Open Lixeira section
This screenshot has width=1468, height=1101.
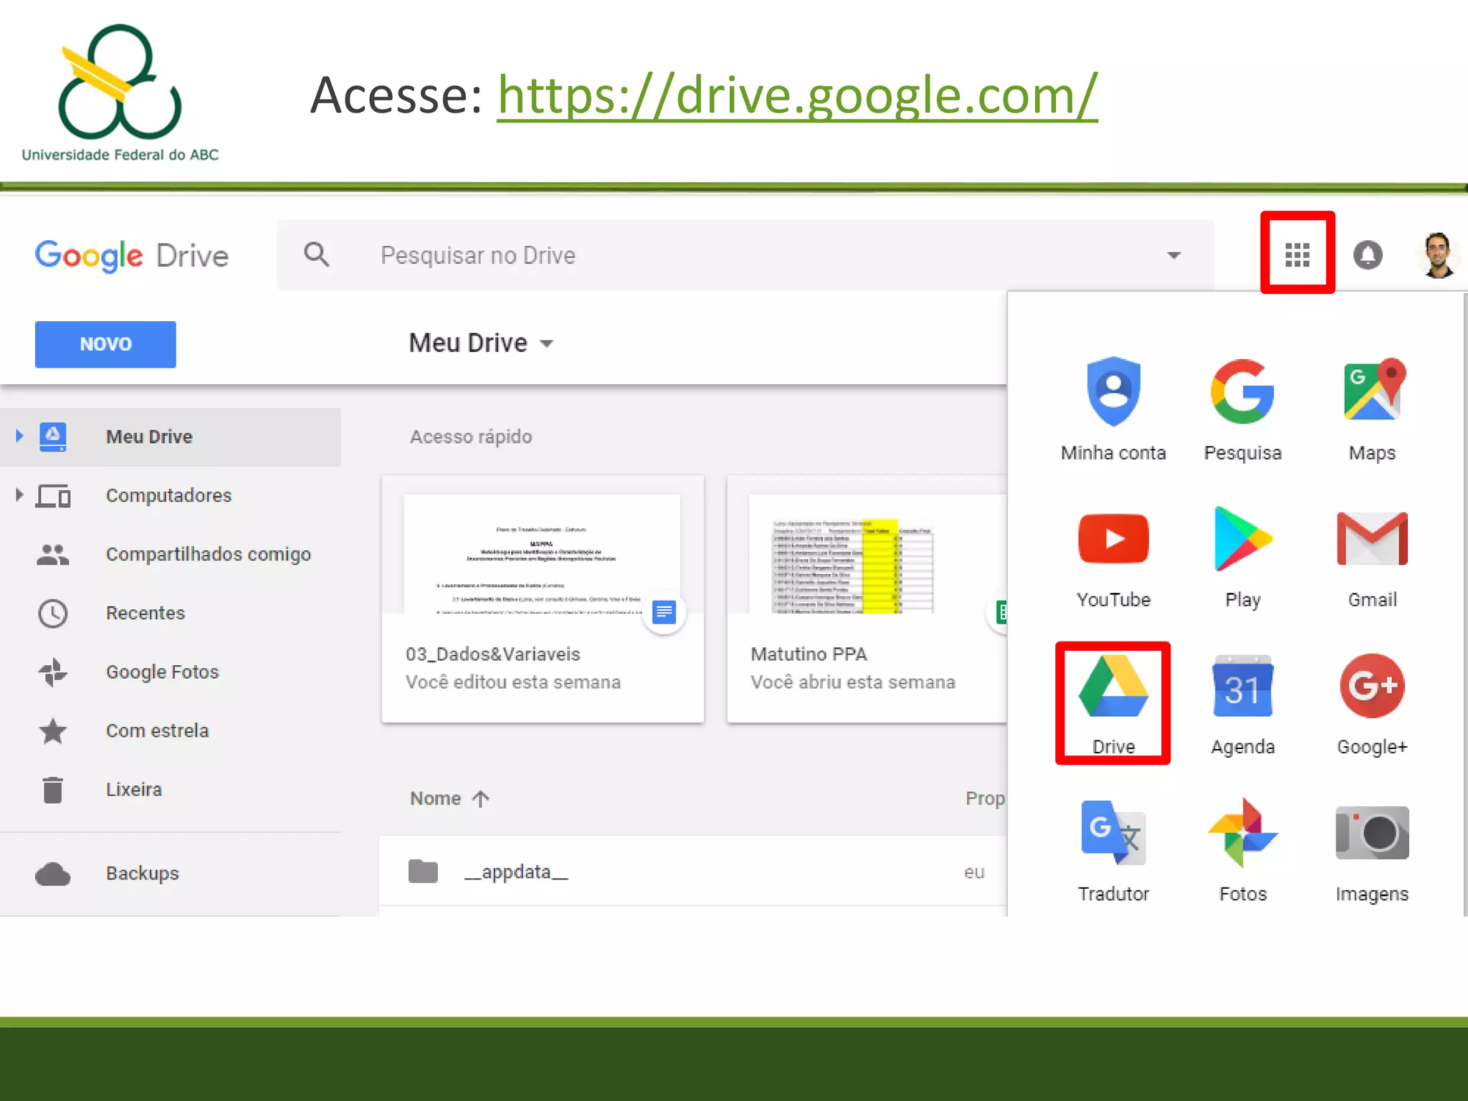point(170,789)
